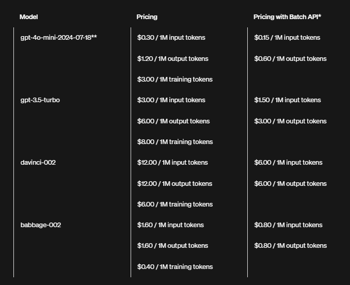Click the $3.00 / 1M training tokens price

click(x=174, y=80)
